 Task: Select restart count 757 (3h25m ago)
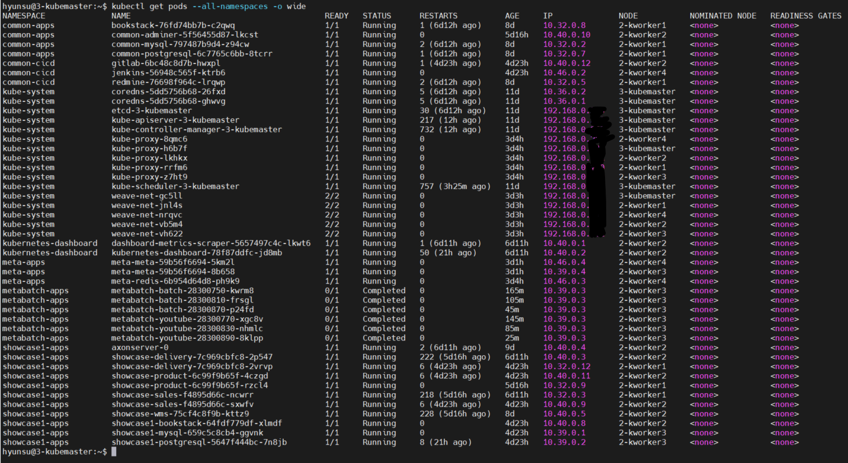tap(455, 187)
